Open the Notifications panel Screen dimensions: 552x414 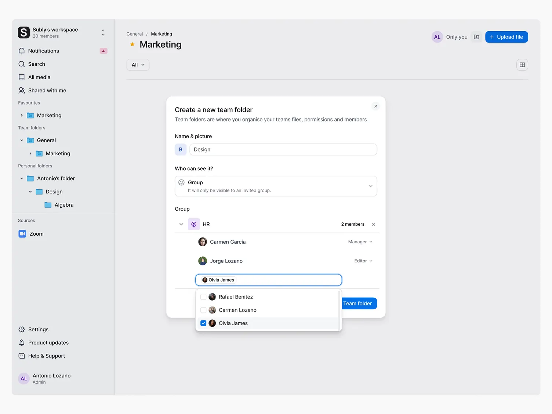point(43,51)
